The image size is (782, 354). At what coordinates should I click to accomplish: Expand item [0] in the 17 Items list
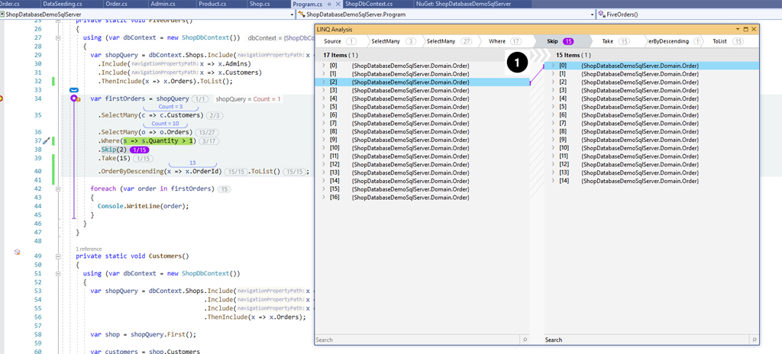coord(323,66)
